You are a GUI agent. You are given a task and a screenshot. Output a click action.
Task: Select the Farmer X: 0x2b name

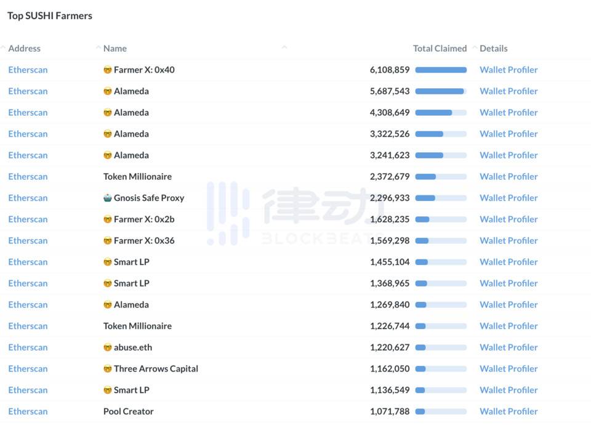click(x=144, y=219)
